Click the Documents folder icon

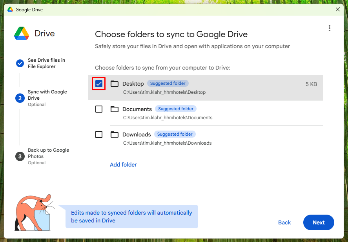click(115, 109)
